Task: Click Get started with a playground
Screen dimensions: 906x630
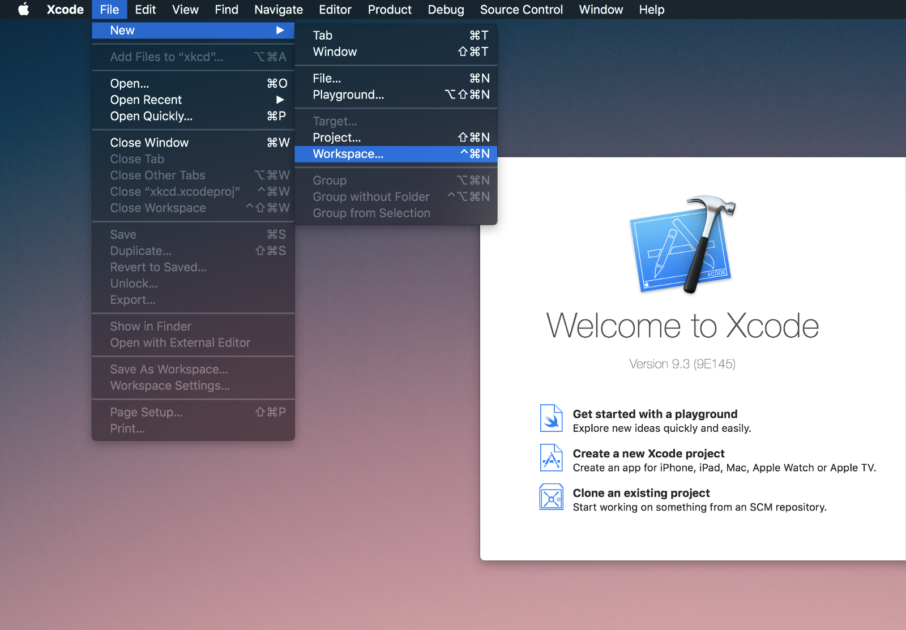Action: point(655,414)
